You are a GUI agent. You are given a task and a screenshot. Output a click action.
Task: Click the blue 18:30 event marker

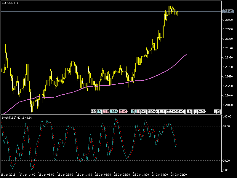(x=114, y=112)
